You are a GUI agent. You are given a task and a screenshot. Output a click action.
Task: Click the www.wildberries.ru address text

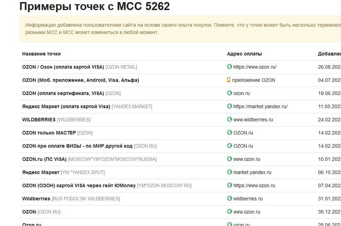coord(253,120)
